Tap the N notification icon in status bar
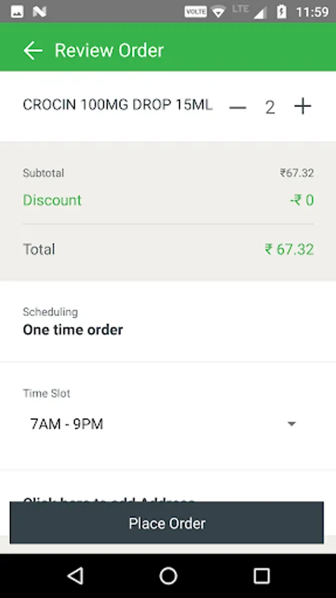 (40, 12)
